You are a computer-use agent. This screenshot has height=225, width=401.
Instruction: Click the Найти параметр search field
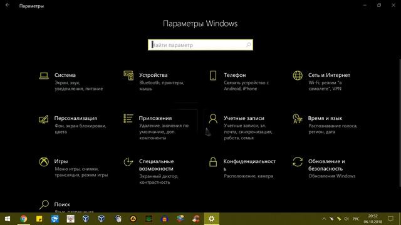pyautogui.click(x=200, y=45)
